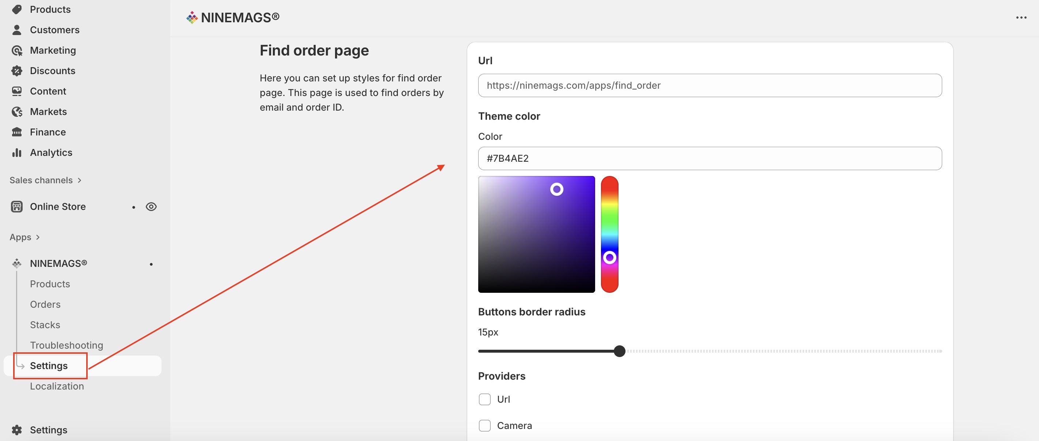Click the Analytics bar chart icon
This screenshot has width=1039, height=441.
(16, 153)
